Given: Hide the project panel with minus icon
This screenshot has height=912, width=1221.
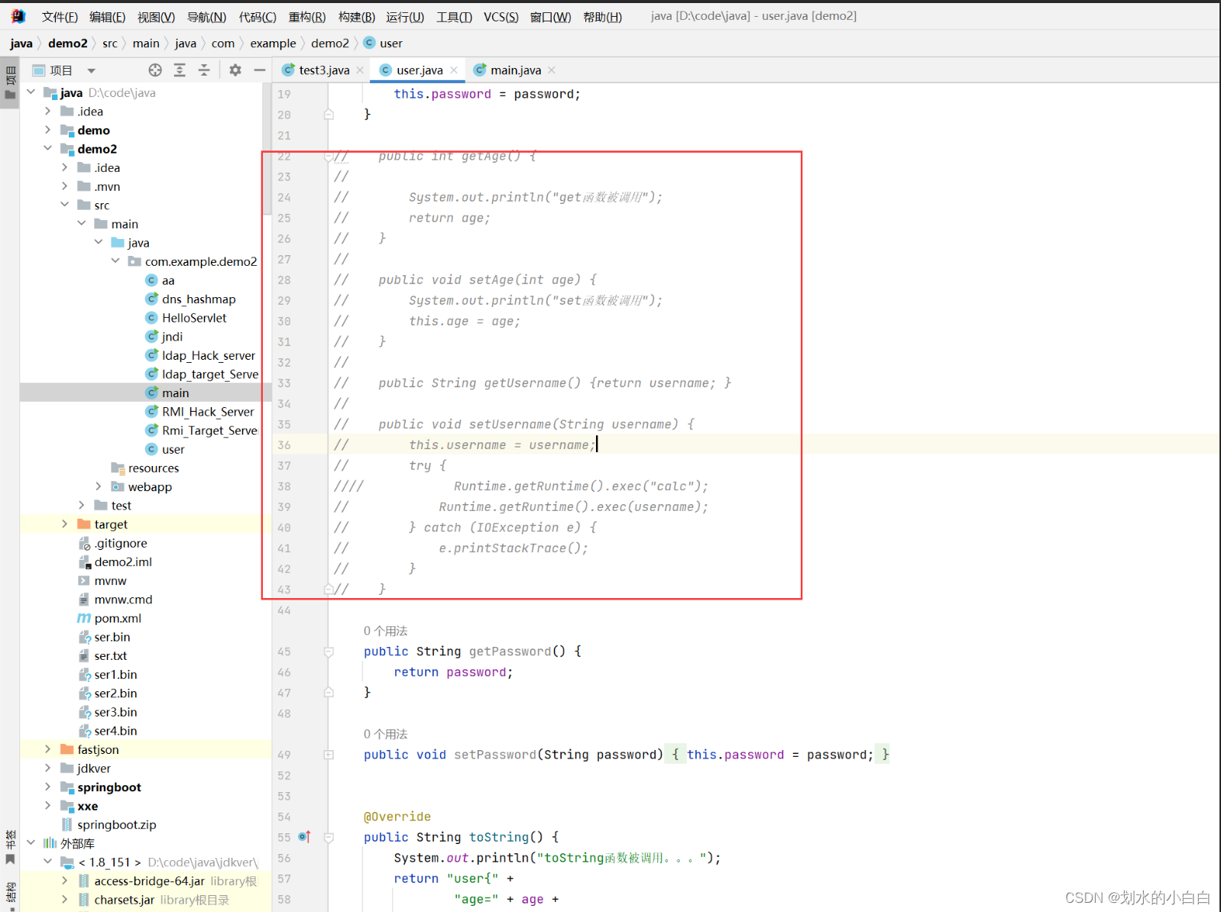Looking at the screenshot, I should [x=260, y=70].
